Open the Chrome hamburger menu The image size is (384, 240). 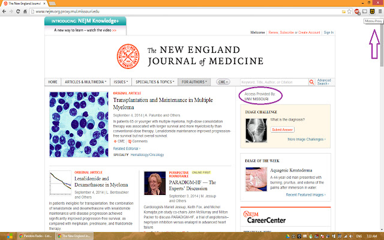coord(380,11)
